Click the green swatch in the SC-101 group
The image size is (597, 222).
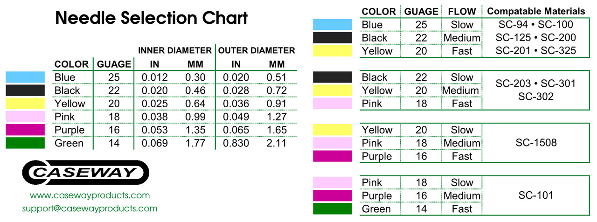coord(333,208)
